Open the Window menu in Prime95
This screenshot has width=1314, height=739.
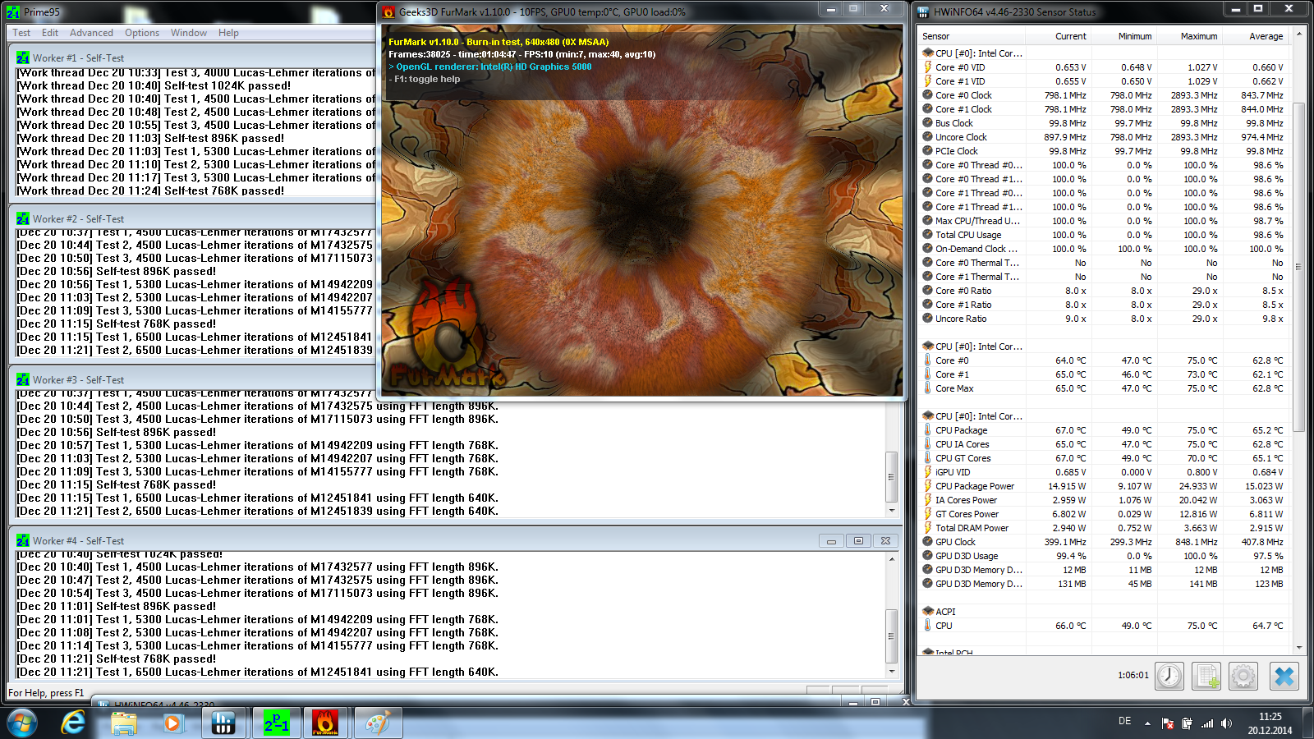pos(189,33)
